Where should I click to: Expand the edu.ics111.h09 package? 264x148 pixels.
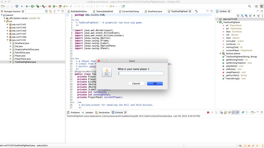click(x=7, y=37)
